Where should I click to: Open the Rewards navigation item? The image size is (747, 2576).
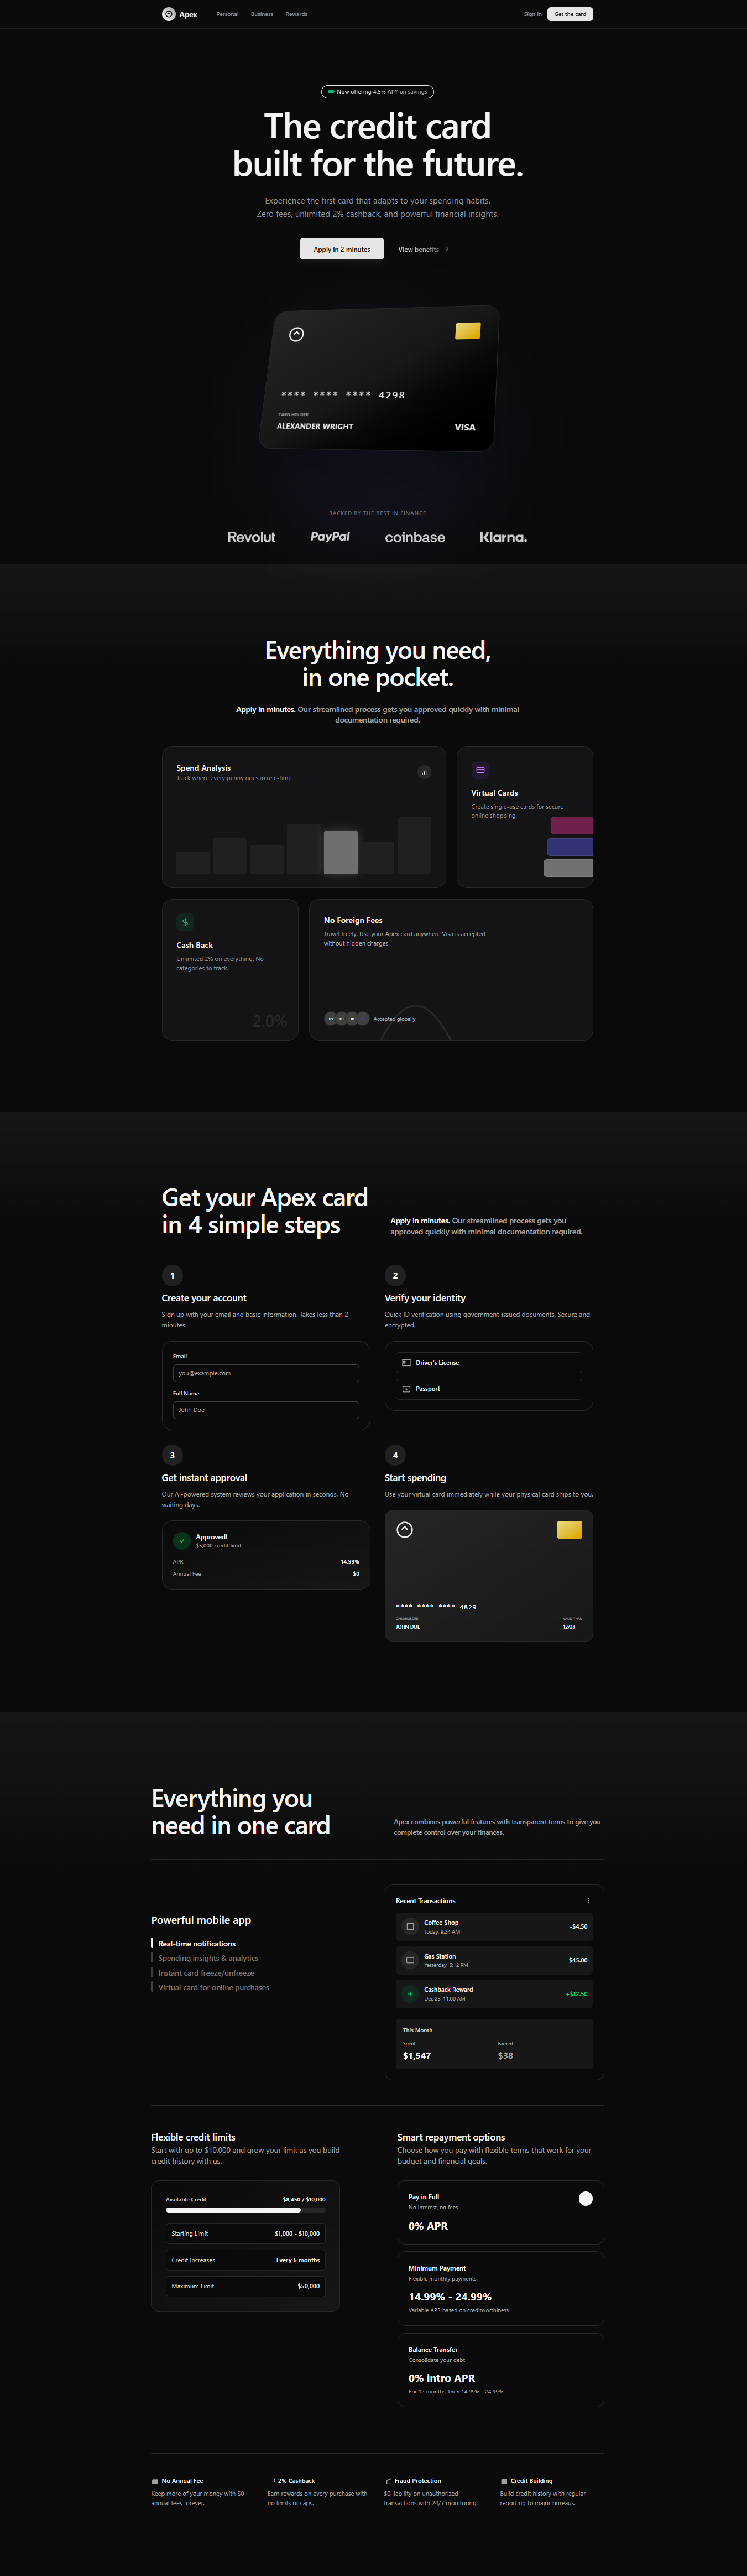click(x=296, y=14)
